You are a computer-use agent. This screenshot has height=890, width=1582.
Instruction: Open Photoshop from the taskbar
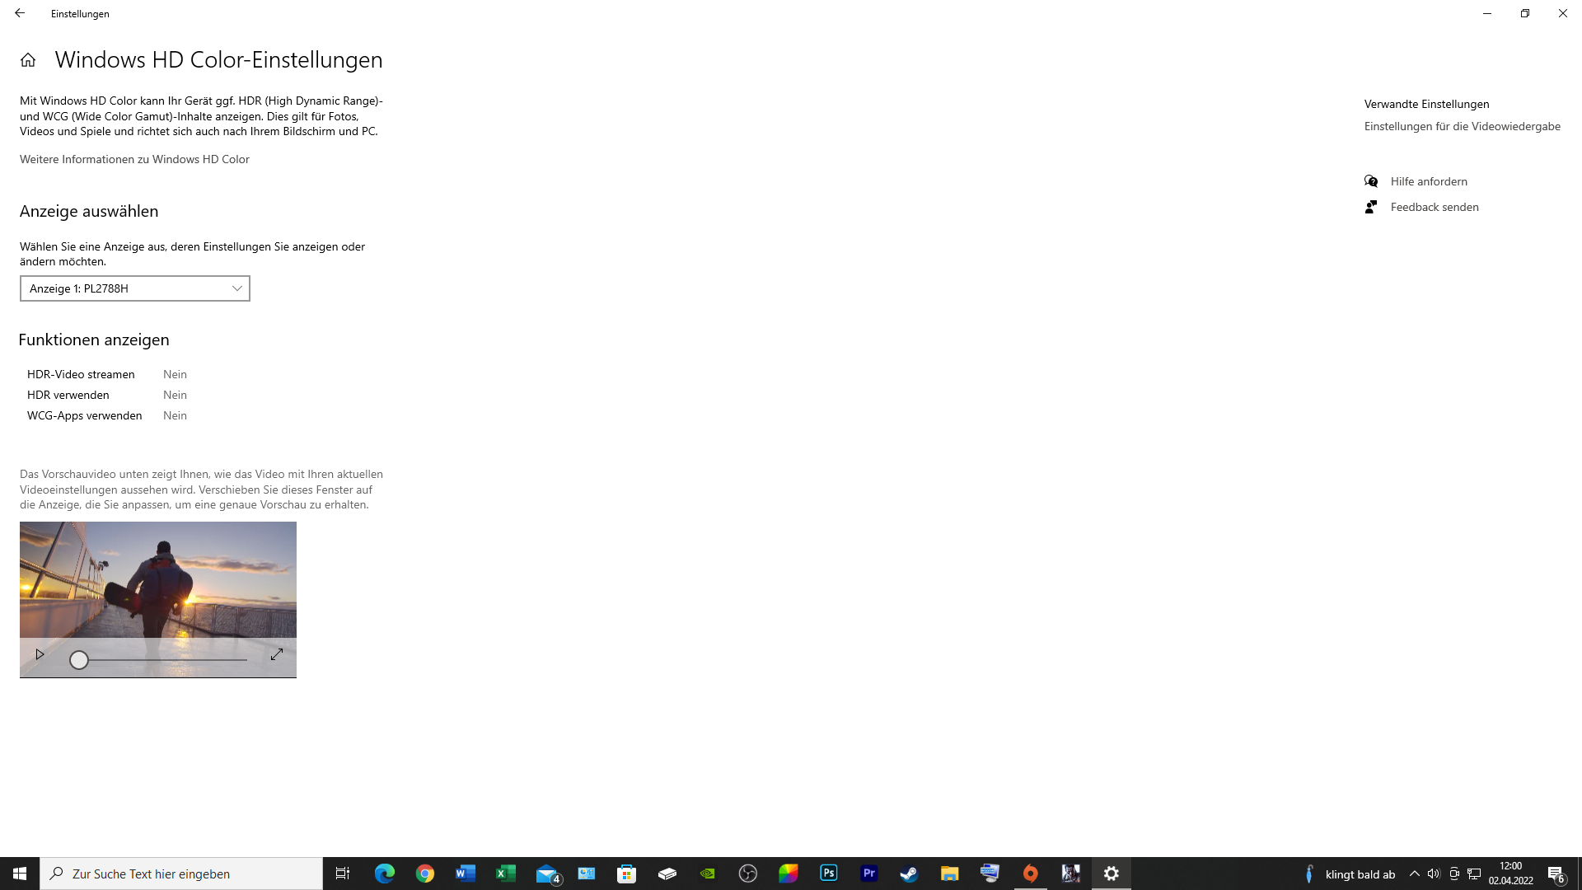[829, 874]
